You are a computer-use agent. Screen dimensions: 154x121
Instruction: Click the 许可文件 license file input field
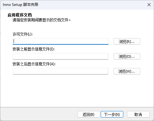[x=60, y=41]
